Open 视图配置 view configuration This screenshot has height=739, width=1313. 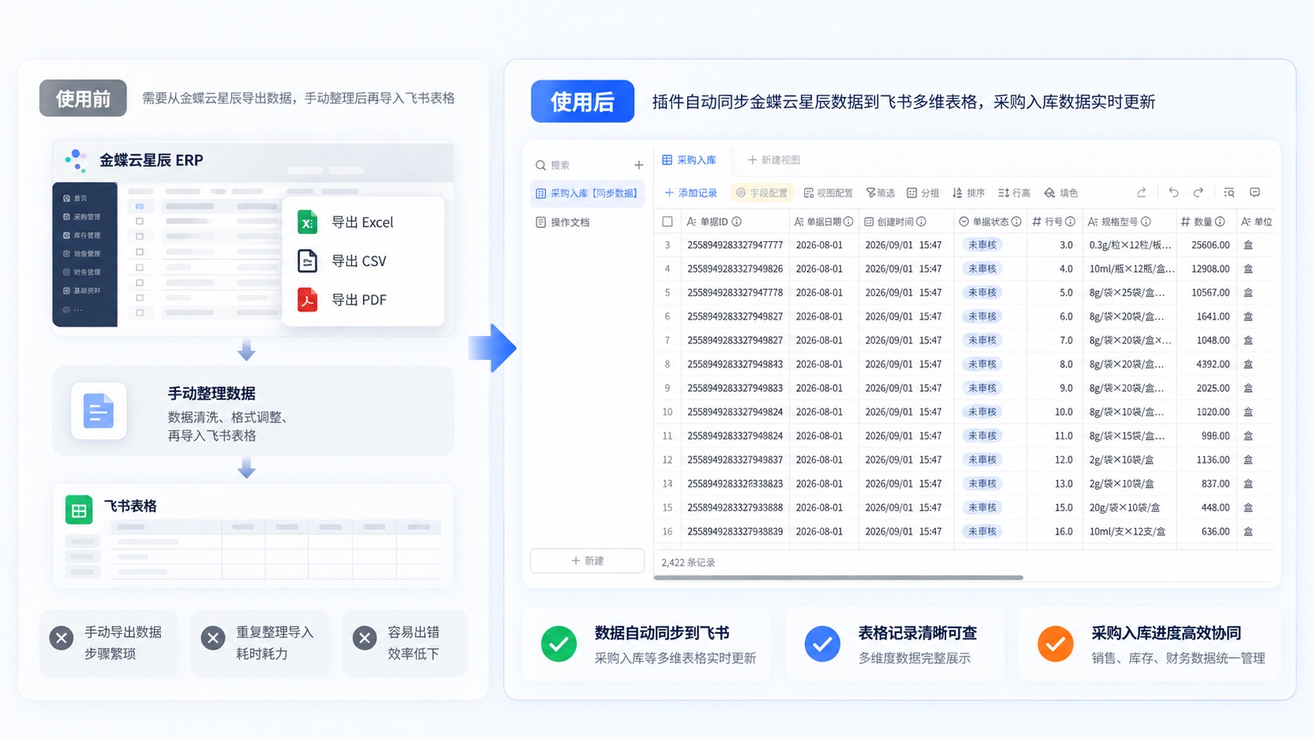[828, 192]
